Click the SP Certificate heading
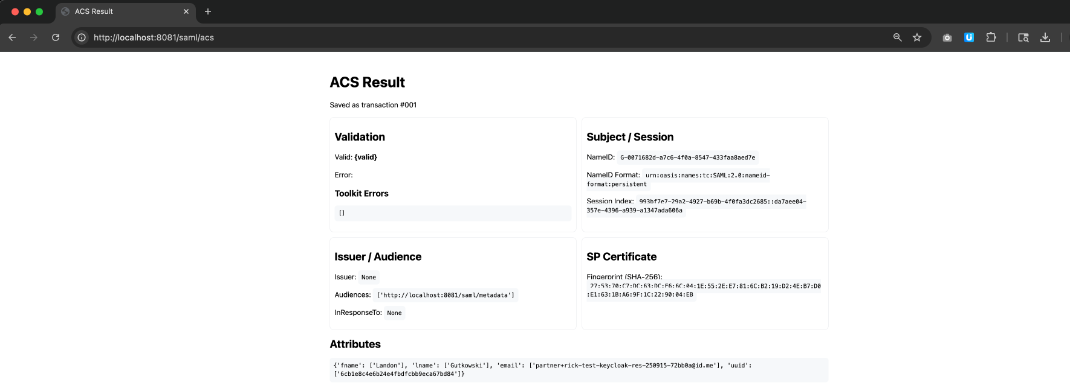This screenshot has height=391, width=1070. [x=621, y=257]
